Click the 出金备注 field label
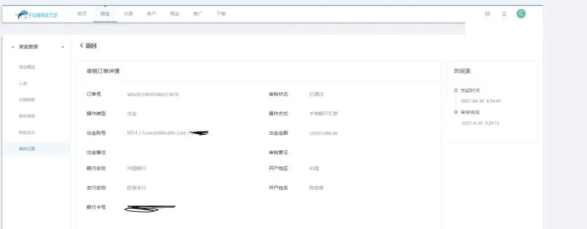587x229 pixels. tap(96, 153)
